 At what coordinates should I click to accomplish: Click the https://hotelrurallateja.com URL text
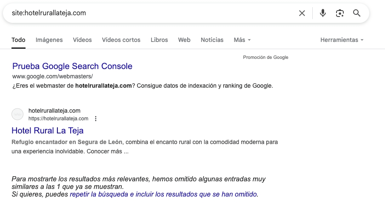pyautogui.click(x=58, y=119)
